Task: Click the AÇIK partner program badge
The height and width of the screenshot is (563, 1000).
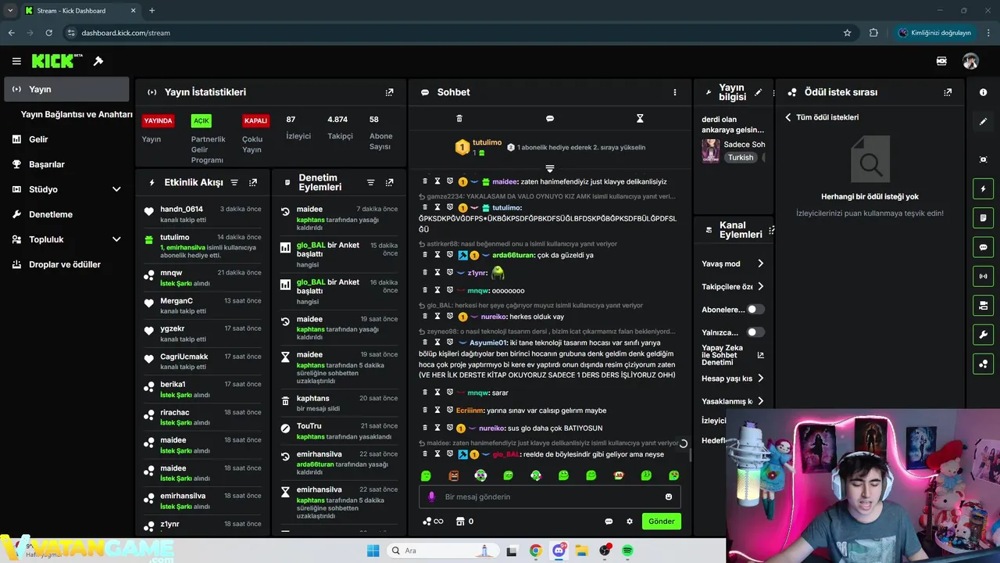Action: point(202,121)
